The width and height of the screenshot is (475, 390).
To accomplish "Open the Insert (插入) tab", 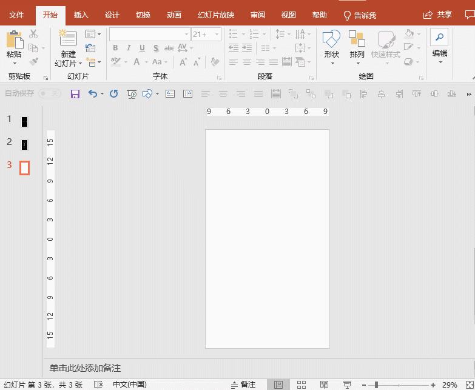I will [x=81, y=15].
